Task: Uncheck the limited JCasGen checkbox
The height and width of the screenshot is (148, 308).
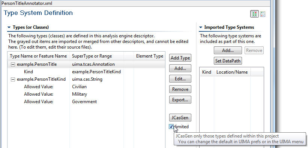Action: (x=171, y=127)
